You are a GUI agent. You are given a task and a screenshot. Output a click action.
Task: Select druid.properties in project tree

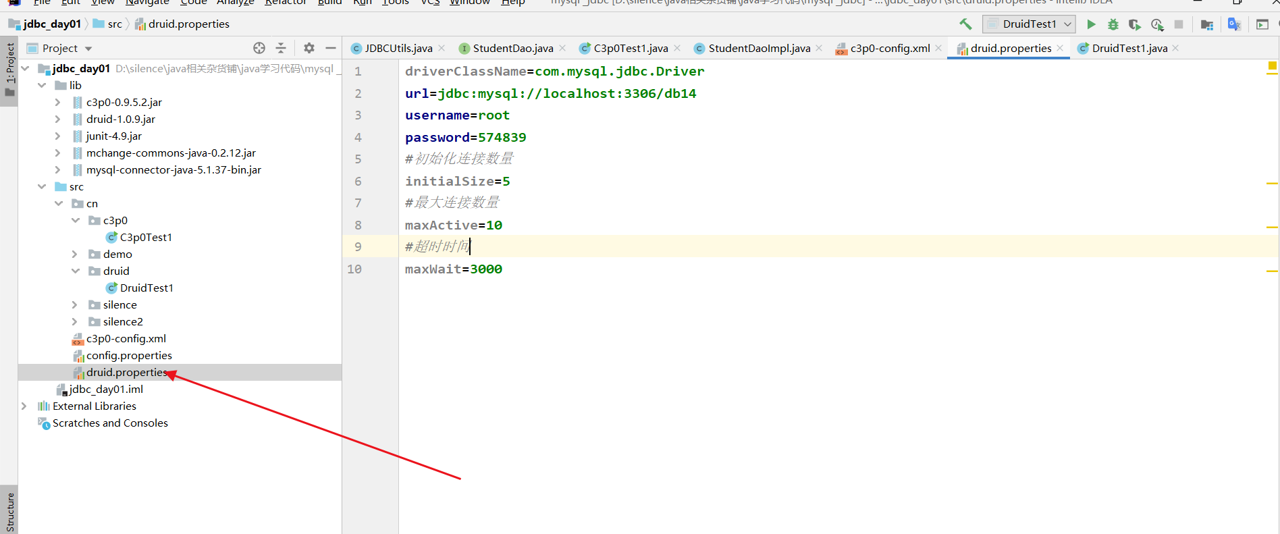click(x=126, y=372)
